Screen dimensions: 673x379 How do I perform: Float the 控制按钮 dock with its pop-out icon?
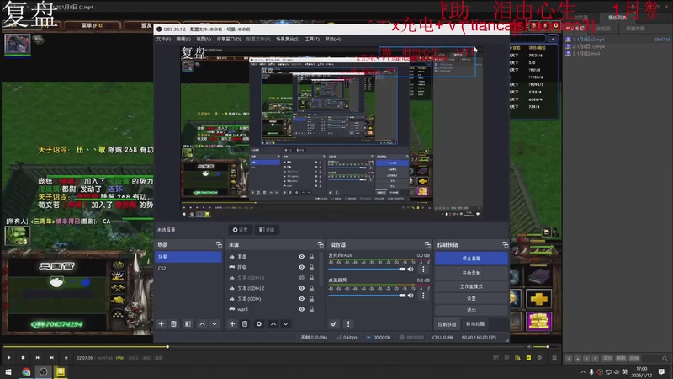pos(505,244)
